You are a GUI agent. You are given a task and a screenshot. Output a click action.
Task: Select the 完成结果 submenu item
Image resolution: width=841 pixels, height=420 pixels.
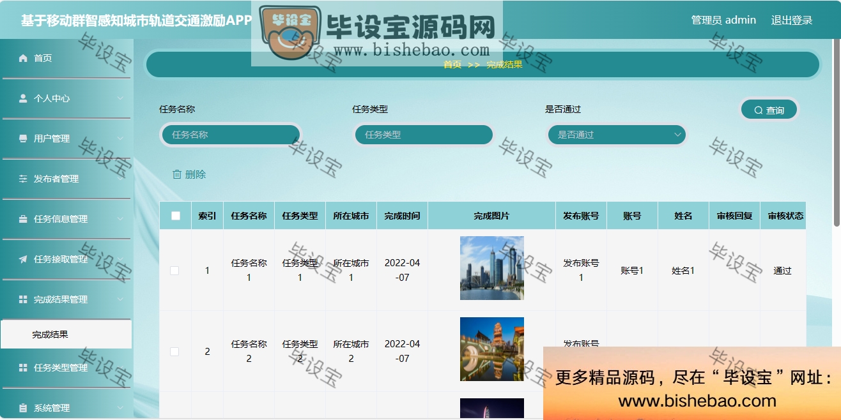click(x=66, y=334)
